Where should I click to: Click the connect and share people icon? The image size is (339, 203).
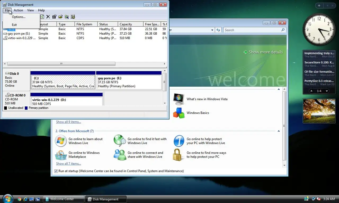(x=120, y=155)
